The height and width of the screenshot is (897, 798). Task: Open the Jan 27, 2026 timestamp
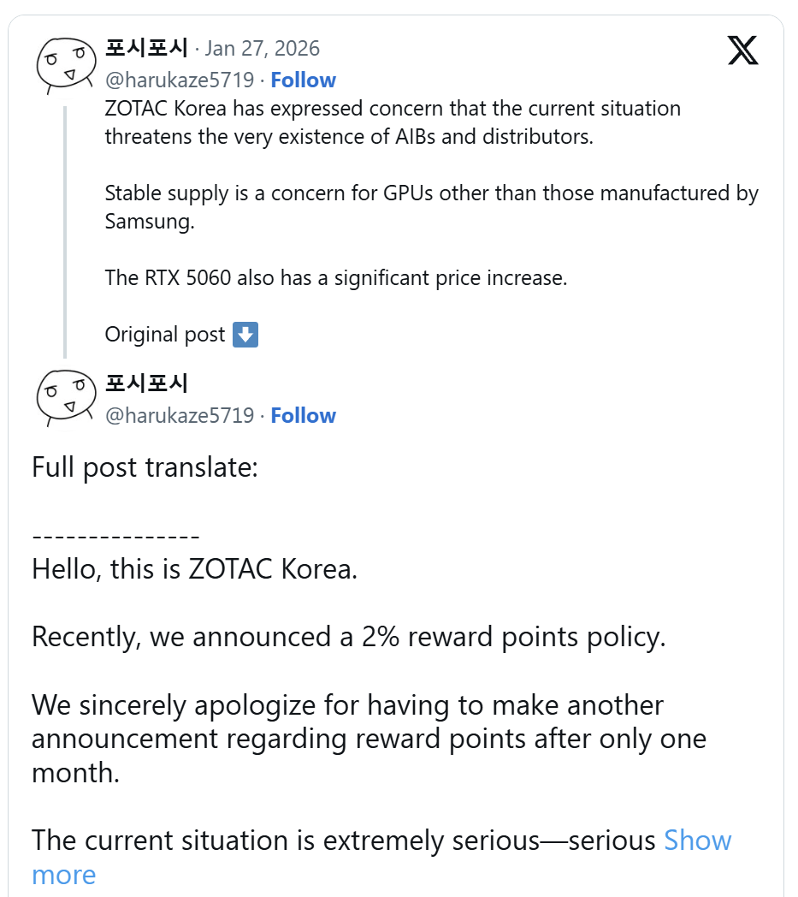pyautogui.click(x=262, y=47)
